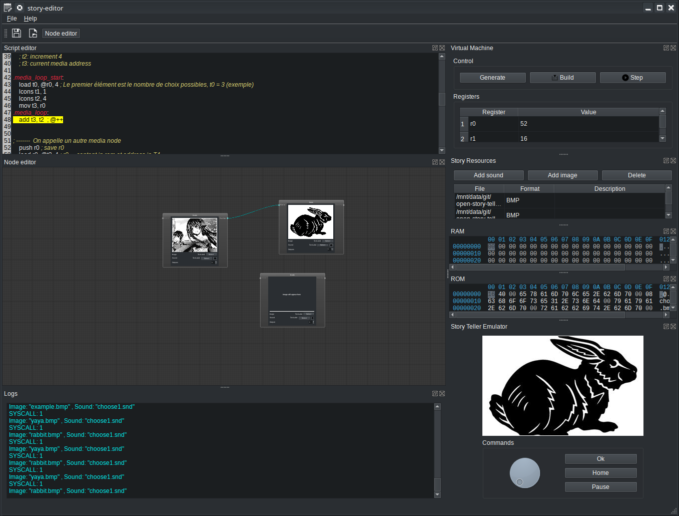Click the document icon beside Save
679x516 pixels.
33,33
